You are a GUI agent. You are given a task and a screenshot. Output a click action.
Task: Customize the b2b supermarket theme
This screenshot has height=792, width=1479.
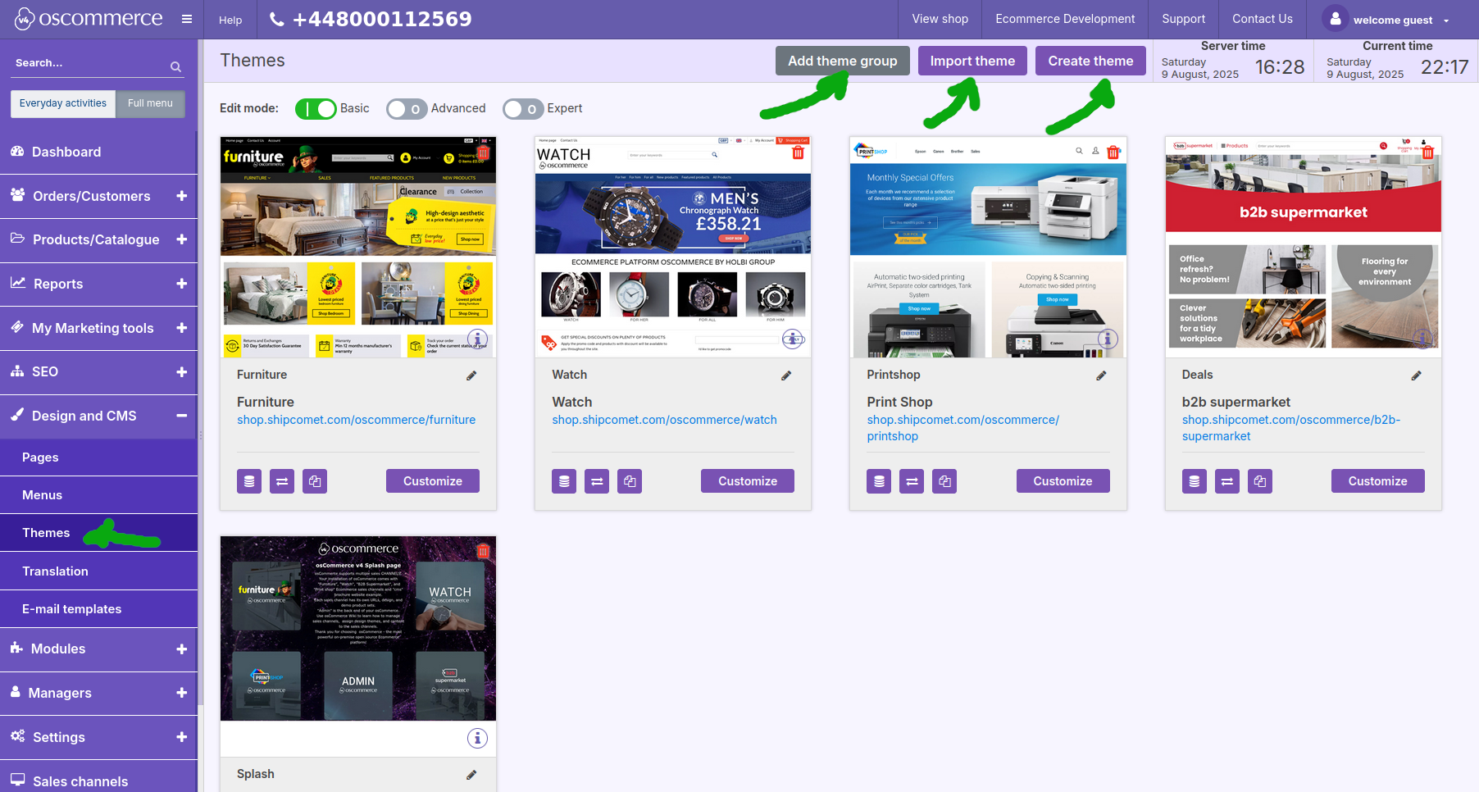pyautogui.click(x=1377, y=481)
